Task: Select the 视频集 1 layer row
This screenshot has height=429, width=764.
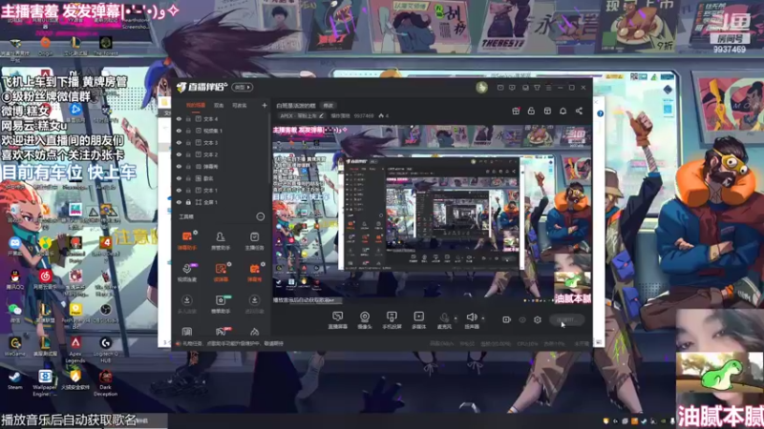Action: pyautogui.click(x=221, y=131)
